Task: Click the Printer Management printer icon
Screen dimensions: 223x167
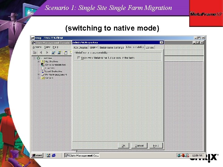Action: (43, 75)
